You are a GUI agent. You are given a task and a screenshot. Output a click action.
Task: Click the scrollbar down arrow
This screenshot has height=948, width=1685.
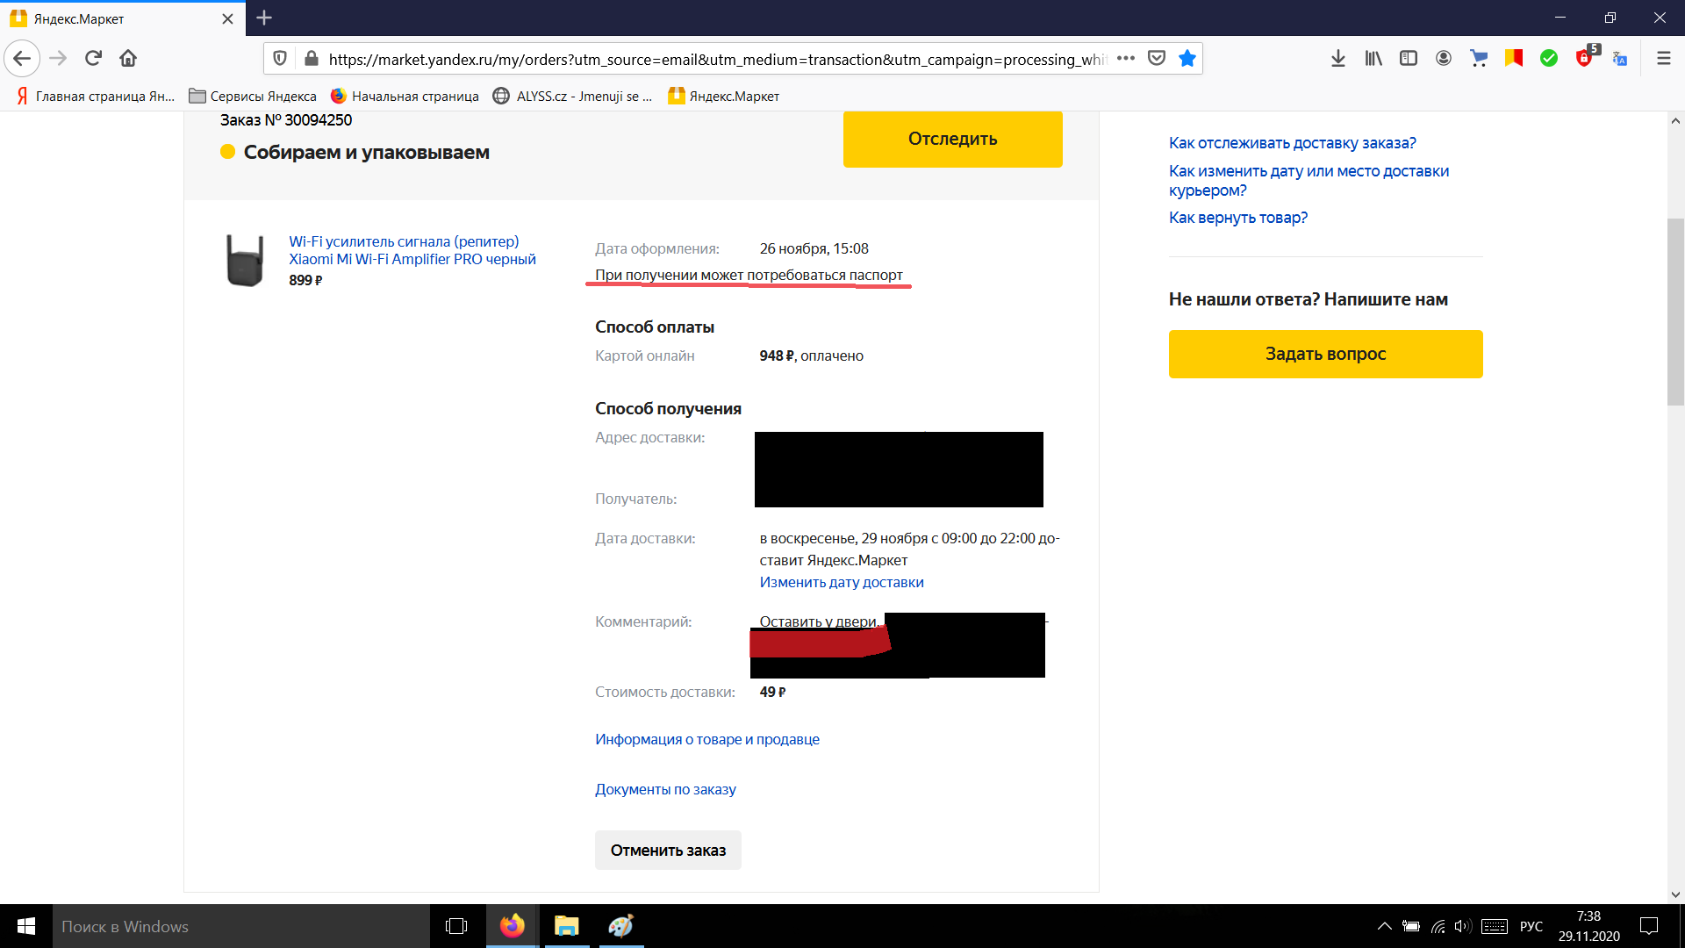[1675, 894]
